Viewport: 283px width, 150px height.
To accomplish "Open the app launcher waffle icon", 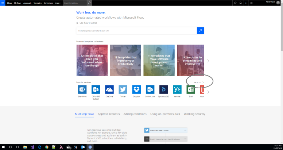I will click(x=3, y=3).
